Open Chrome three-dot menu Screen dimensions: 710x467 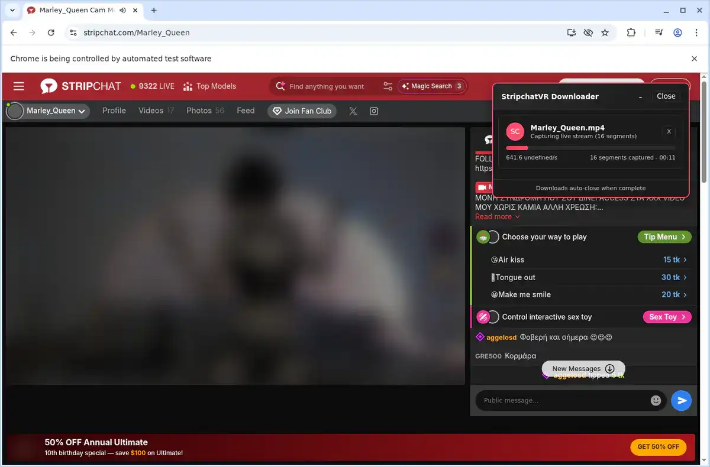696,33
